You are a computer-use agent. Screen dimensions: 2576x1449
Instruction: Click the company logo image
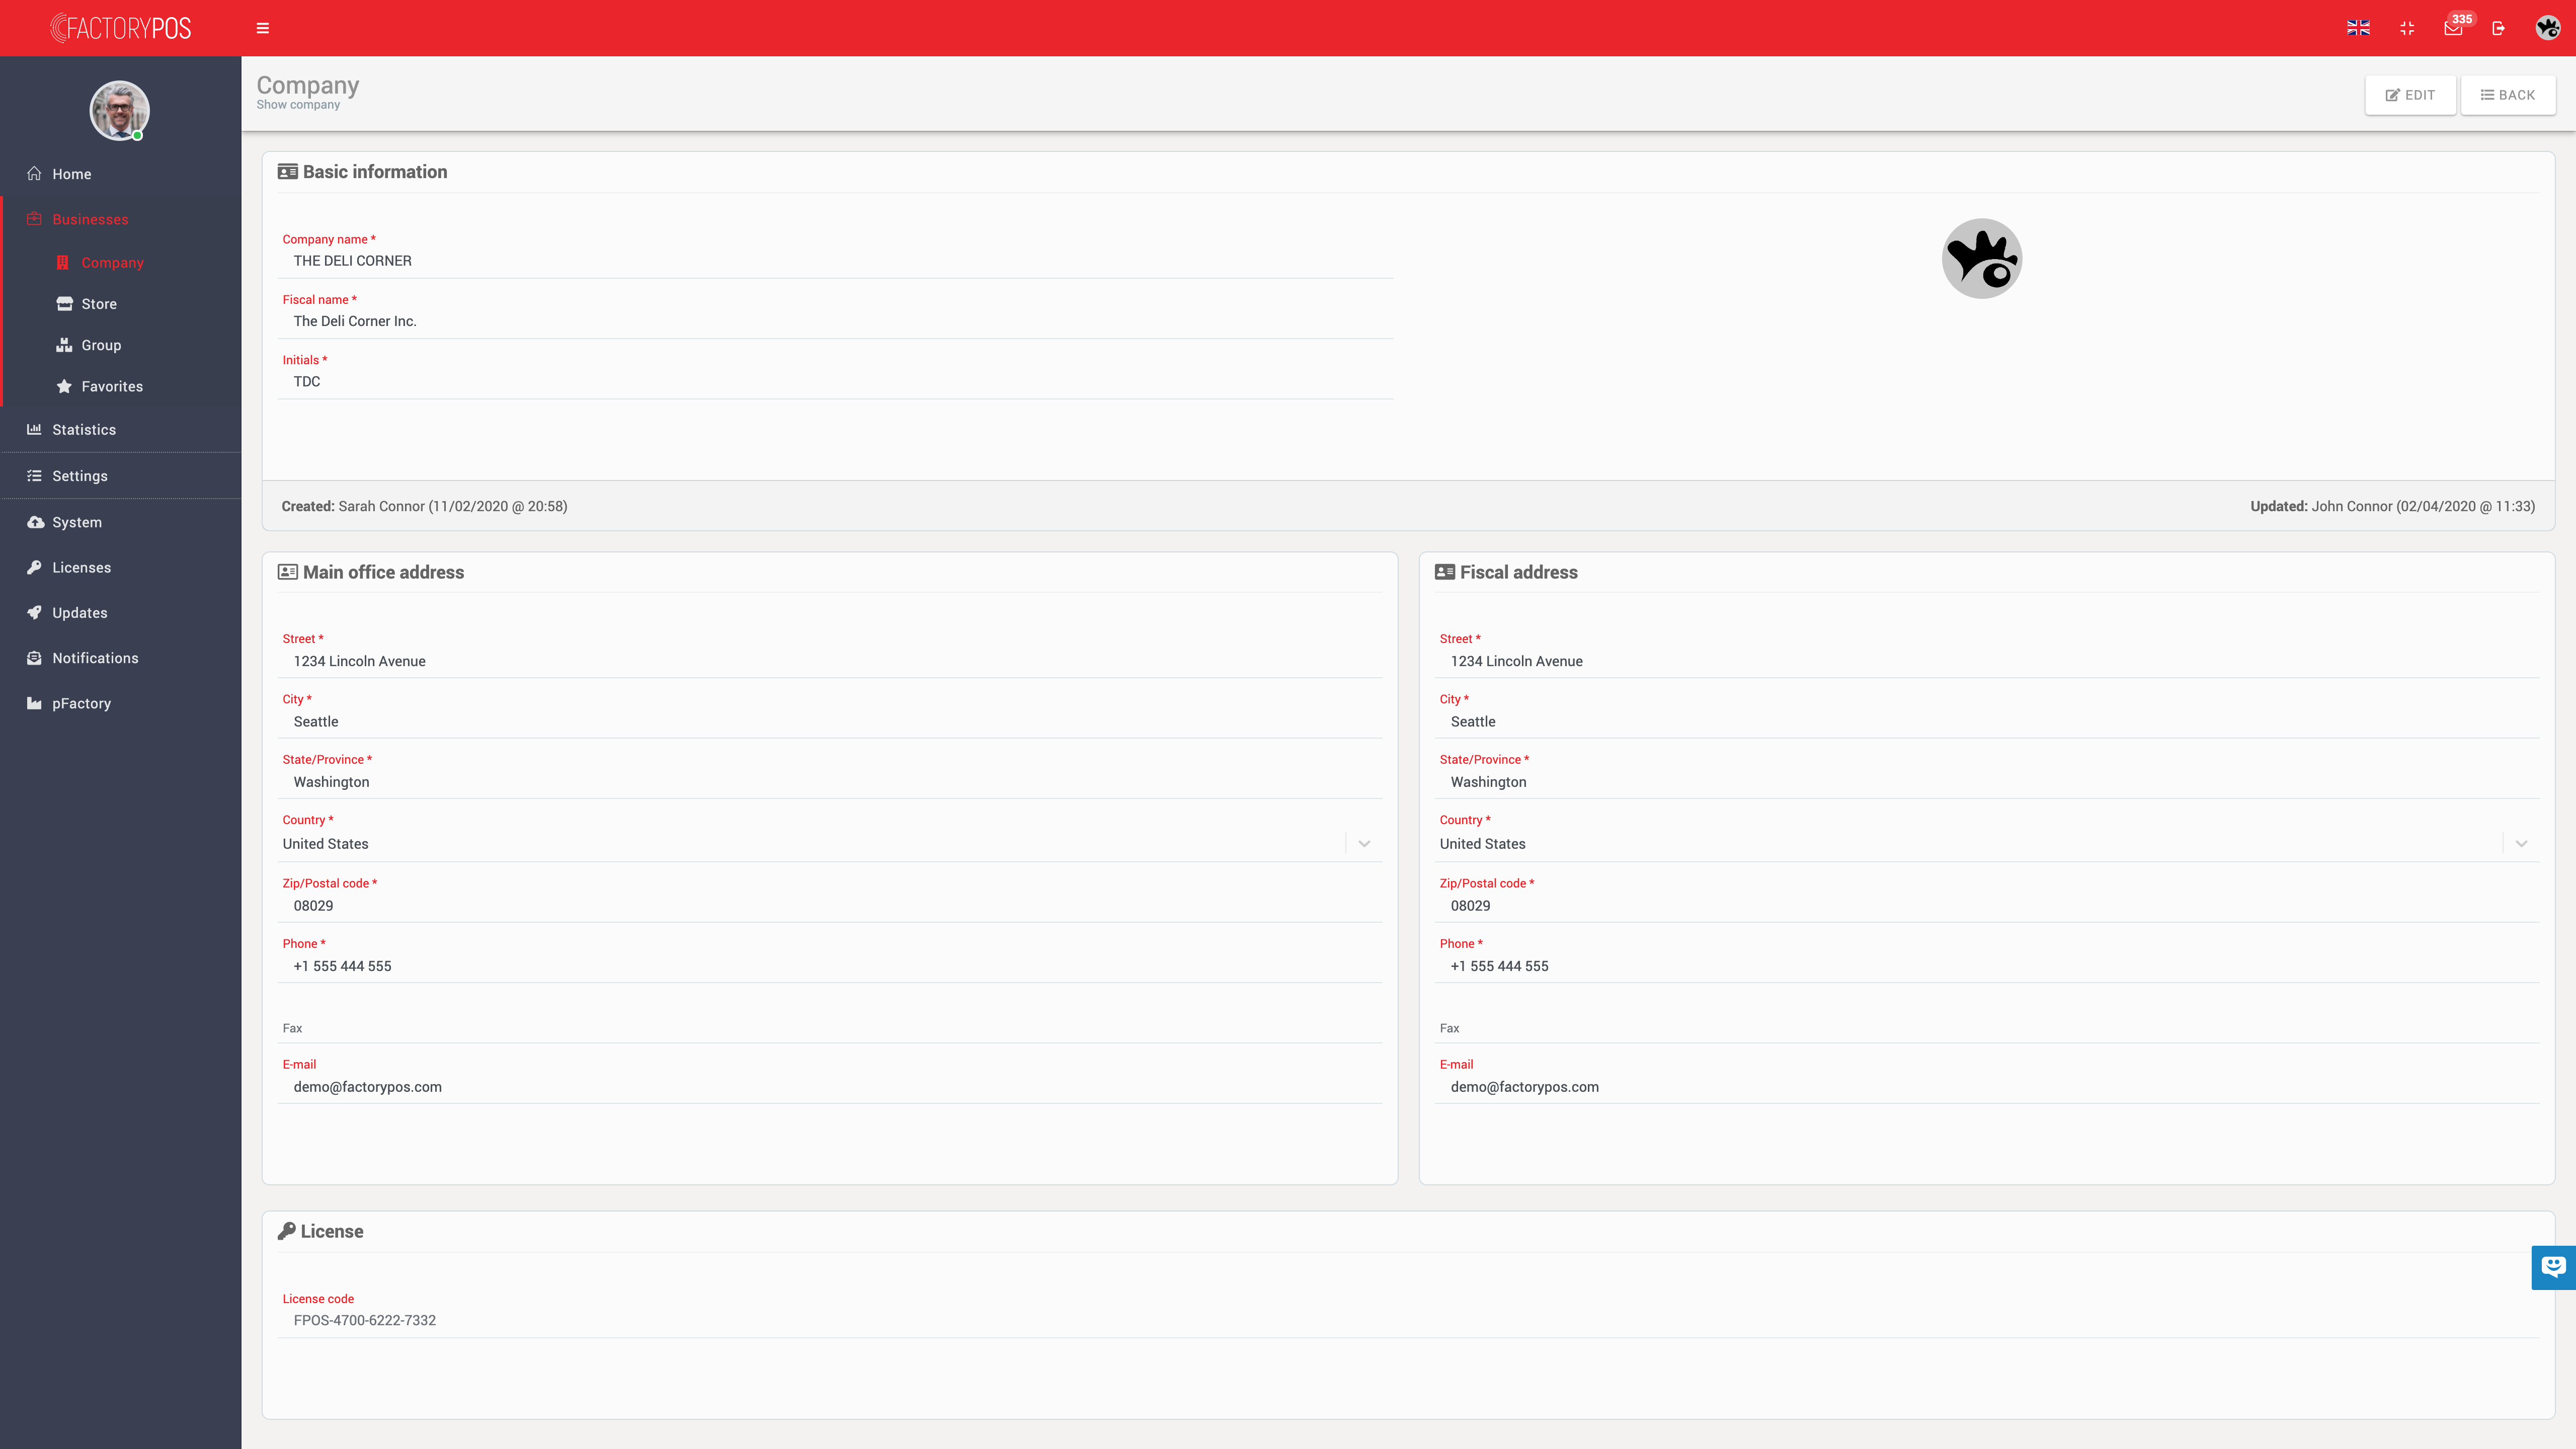click(1981, 259)
